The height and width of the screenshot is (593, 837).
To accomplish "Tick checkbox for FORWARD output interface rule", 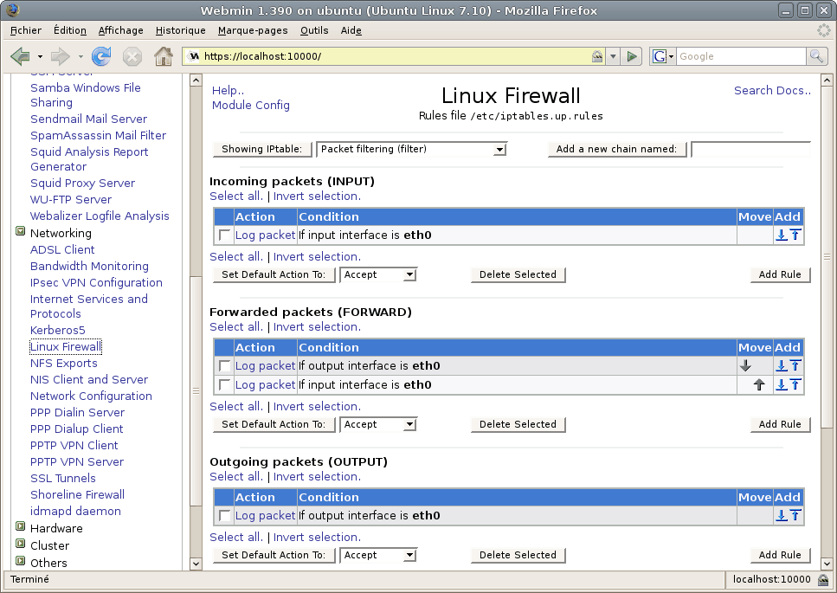I will coord(225,365).
